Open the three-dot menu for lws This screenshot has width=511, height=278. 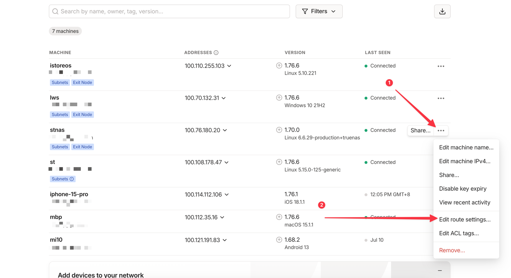(x=441, y=98)
